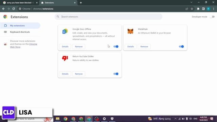Remove Google Docs Offline extension
The width and height of the screenshot is (217, 122).
[x=79, y=46]
